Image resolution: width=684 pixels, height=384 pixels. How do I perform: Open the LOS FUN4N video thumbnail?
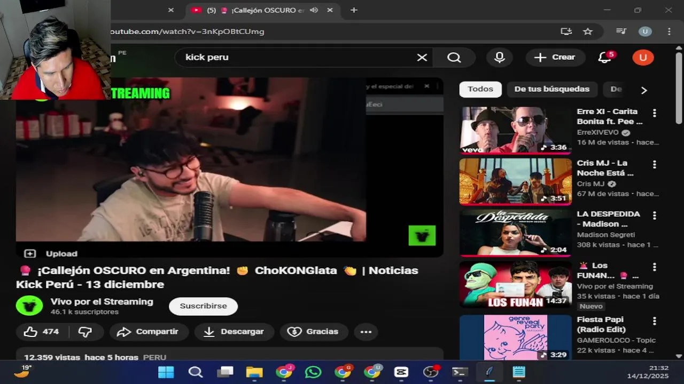pyautogui.click(x=515, y=284)
